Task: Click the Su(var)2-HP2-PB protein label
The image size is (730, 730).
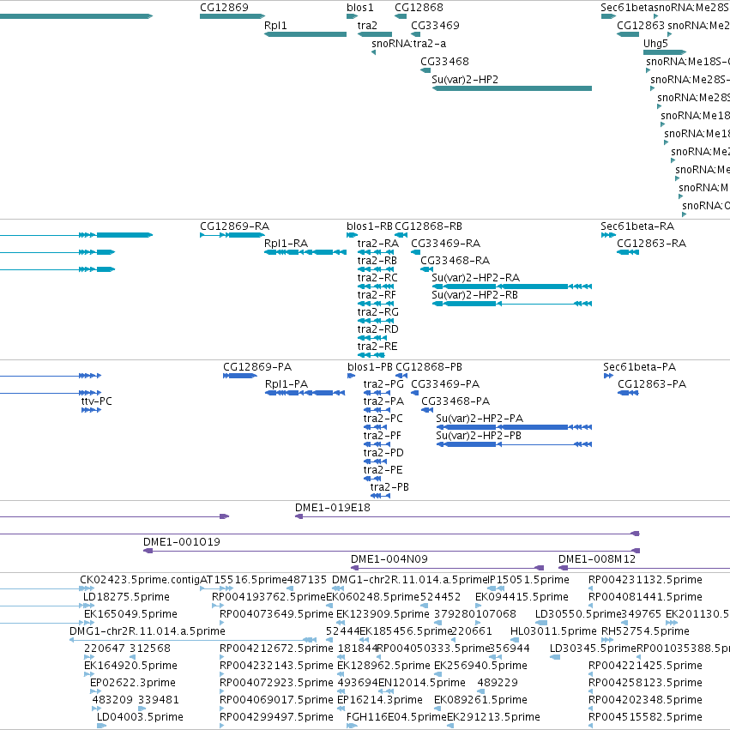Action: point(479,436)
